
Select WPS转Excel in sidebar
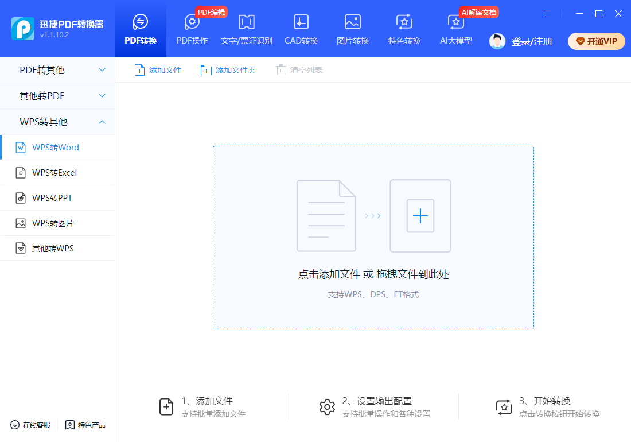pos(57,173)
